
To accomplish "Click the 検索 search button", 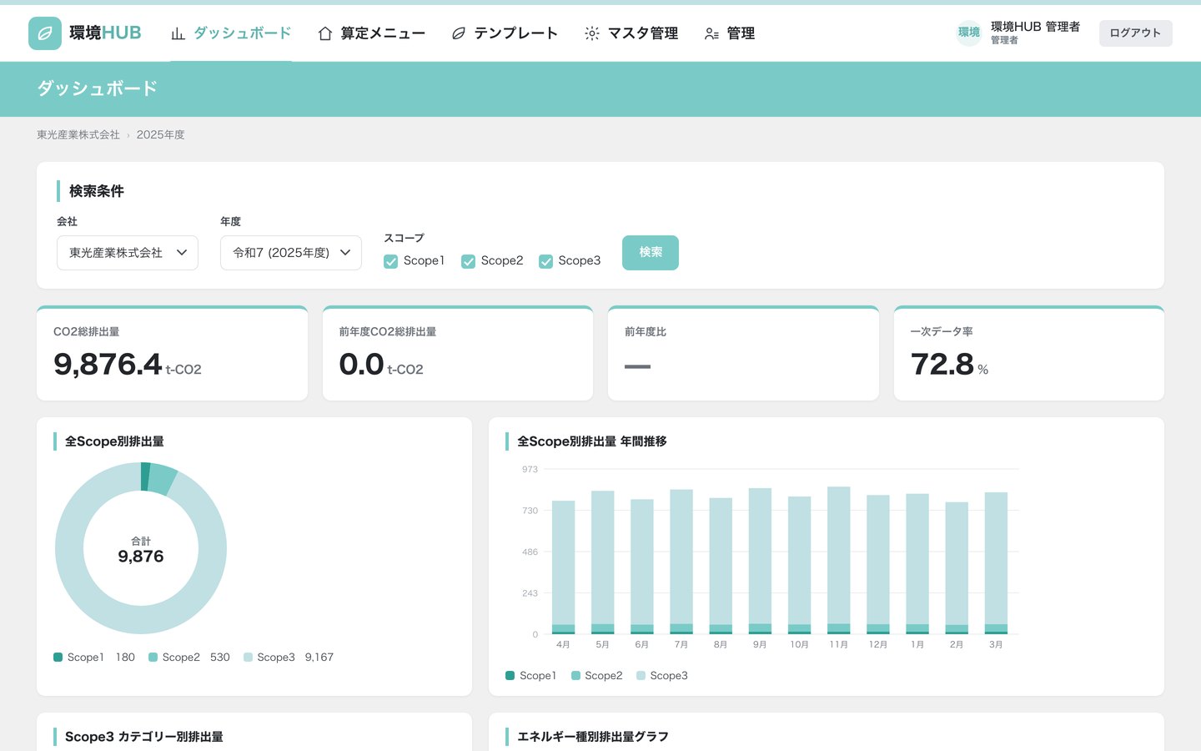I will tap(651, 253).
